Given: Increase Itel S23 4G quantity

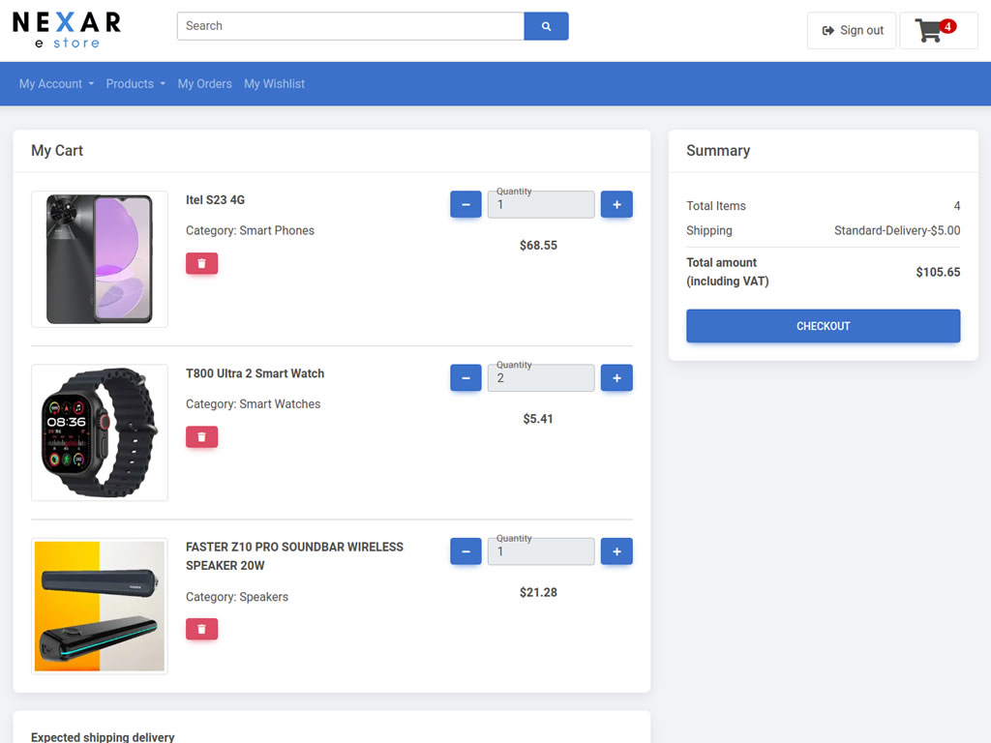Looking at the screenshot, I should 616,204.
